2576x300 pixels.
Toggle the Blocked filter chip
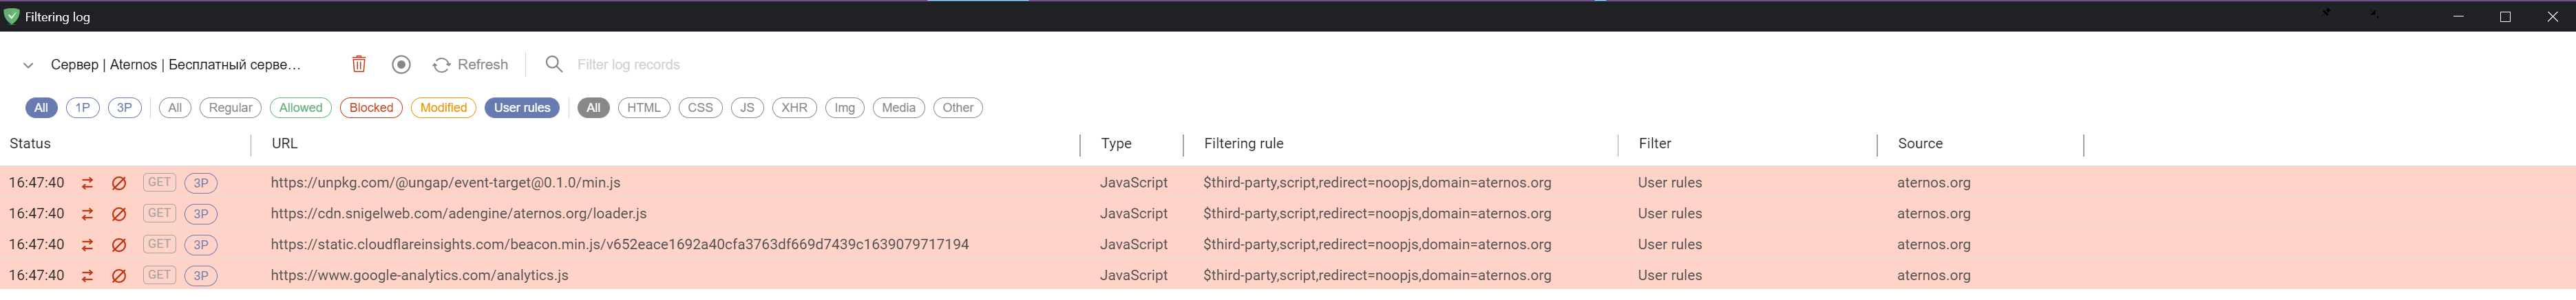(x=372, y=108)
